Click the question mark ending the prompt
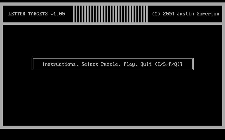The image size is (225, 140). [x=181, y=64]
